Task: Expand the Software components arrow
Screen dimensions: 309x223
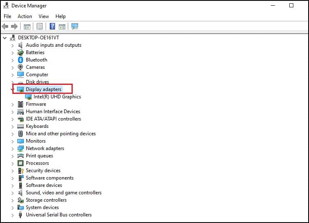Action: coord(13,178)
